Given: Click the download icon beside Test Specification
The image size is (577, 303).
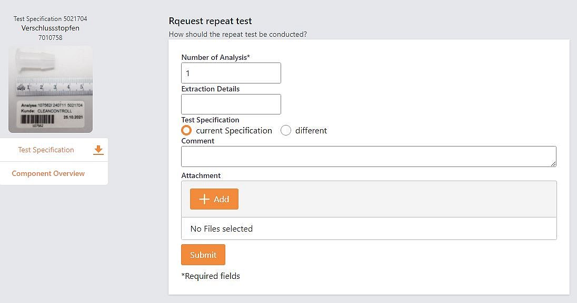Looking at the screenshot, I should click(98, 150).
